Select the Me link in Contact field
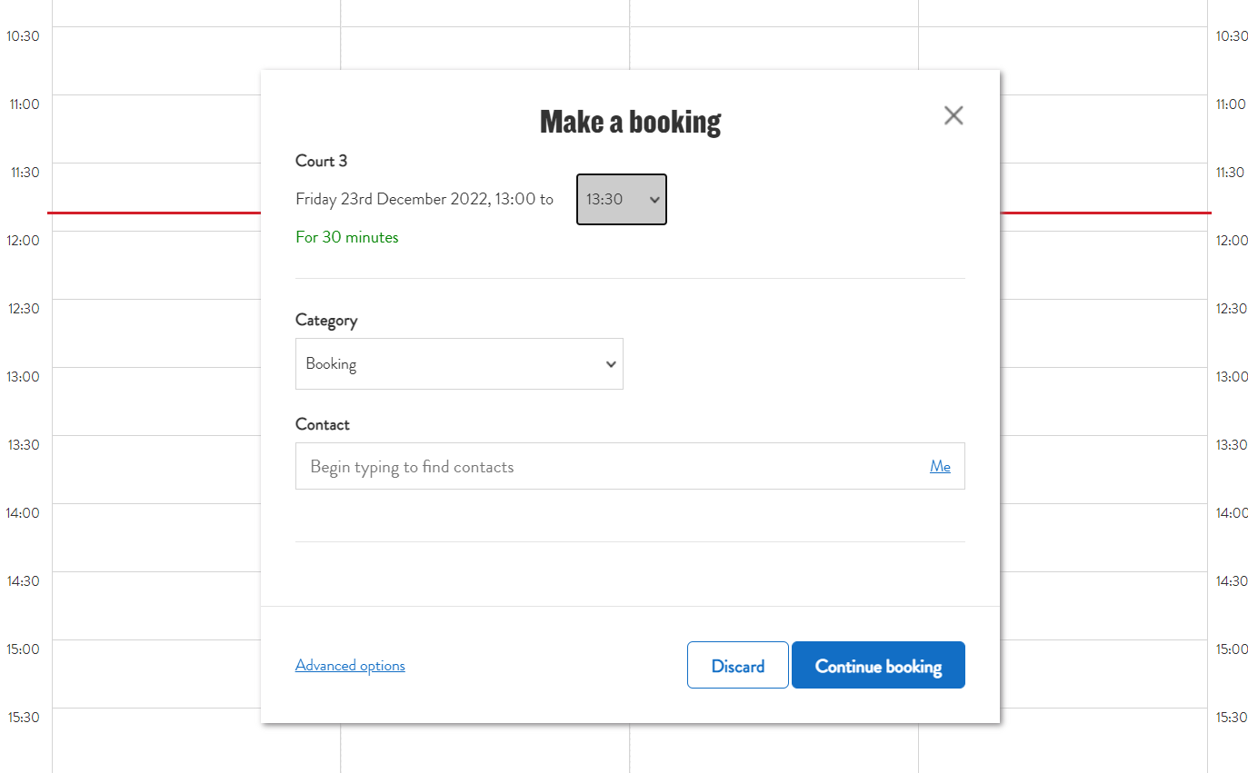 (940, 466)
